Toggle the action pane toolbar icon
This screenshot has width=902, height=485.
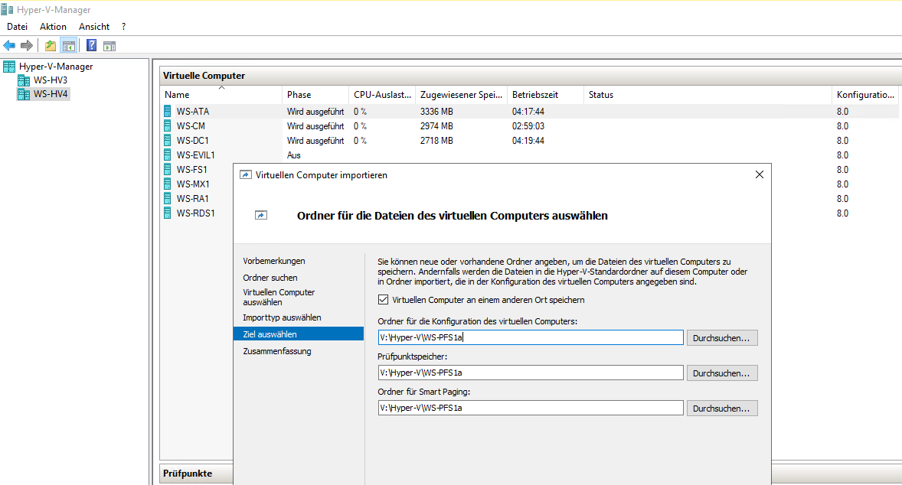pos(109,46)
